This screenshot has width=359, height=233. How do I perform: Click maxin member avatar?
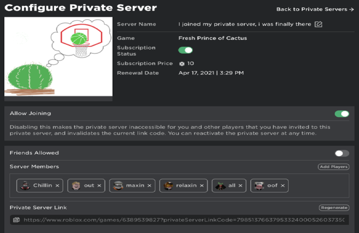coord(118,185)
